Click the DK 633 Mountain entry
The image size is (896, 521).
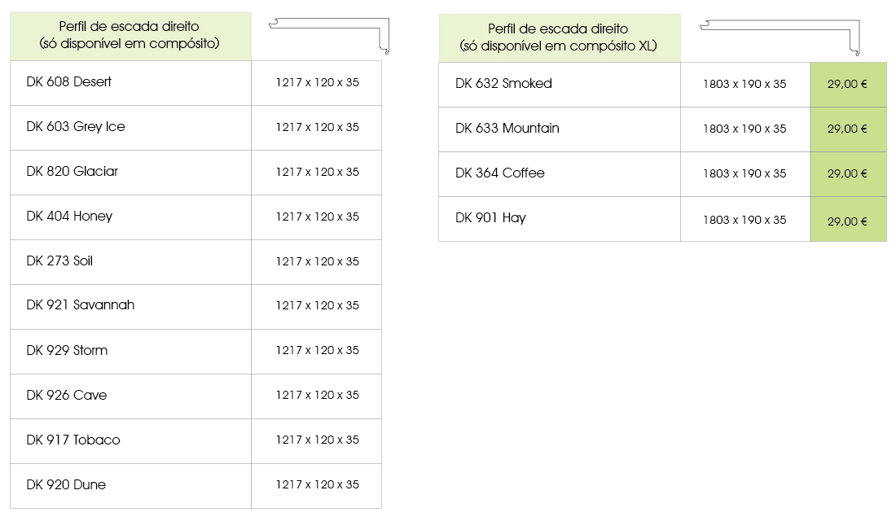coord(507,129)
